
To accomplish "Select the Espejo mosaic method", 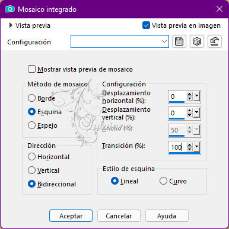I will (x=31, y=125).
